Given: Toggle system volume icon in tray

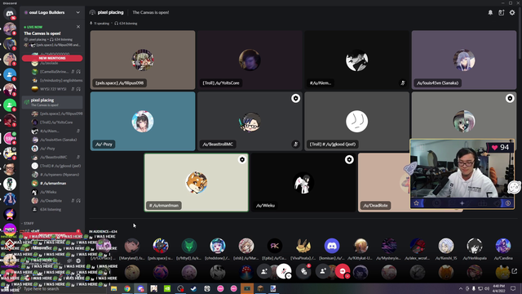Looking at the screenshot, I should 486,288.
